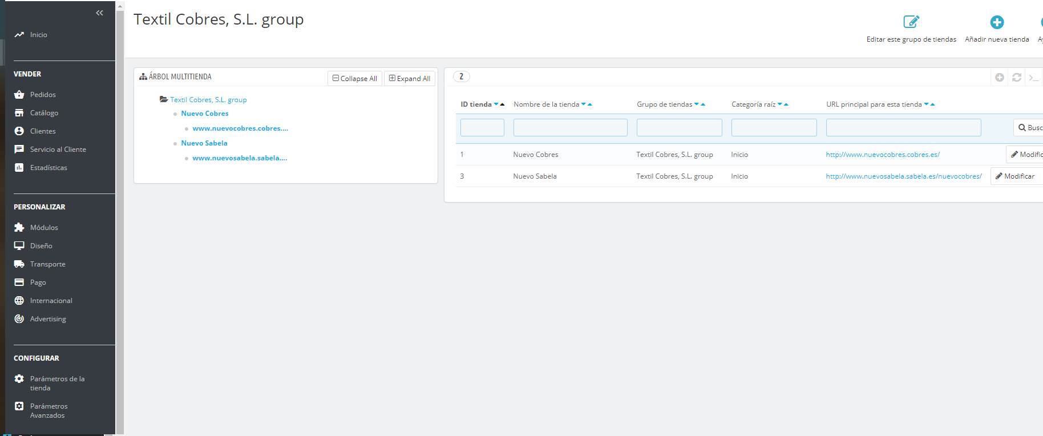Image resolution: width=1043 pixels, height=436 pixels.
Task: Click the Internacional globe icon
Action: [x=19, y=300]
